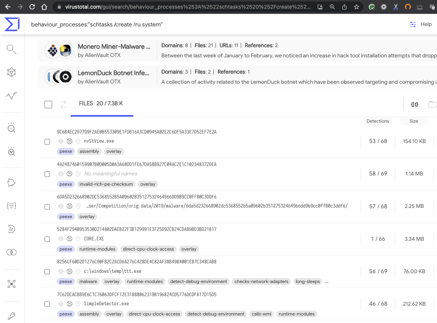Click the 1 / 66 detection score

pyautogui.click(x=378, y=239)
